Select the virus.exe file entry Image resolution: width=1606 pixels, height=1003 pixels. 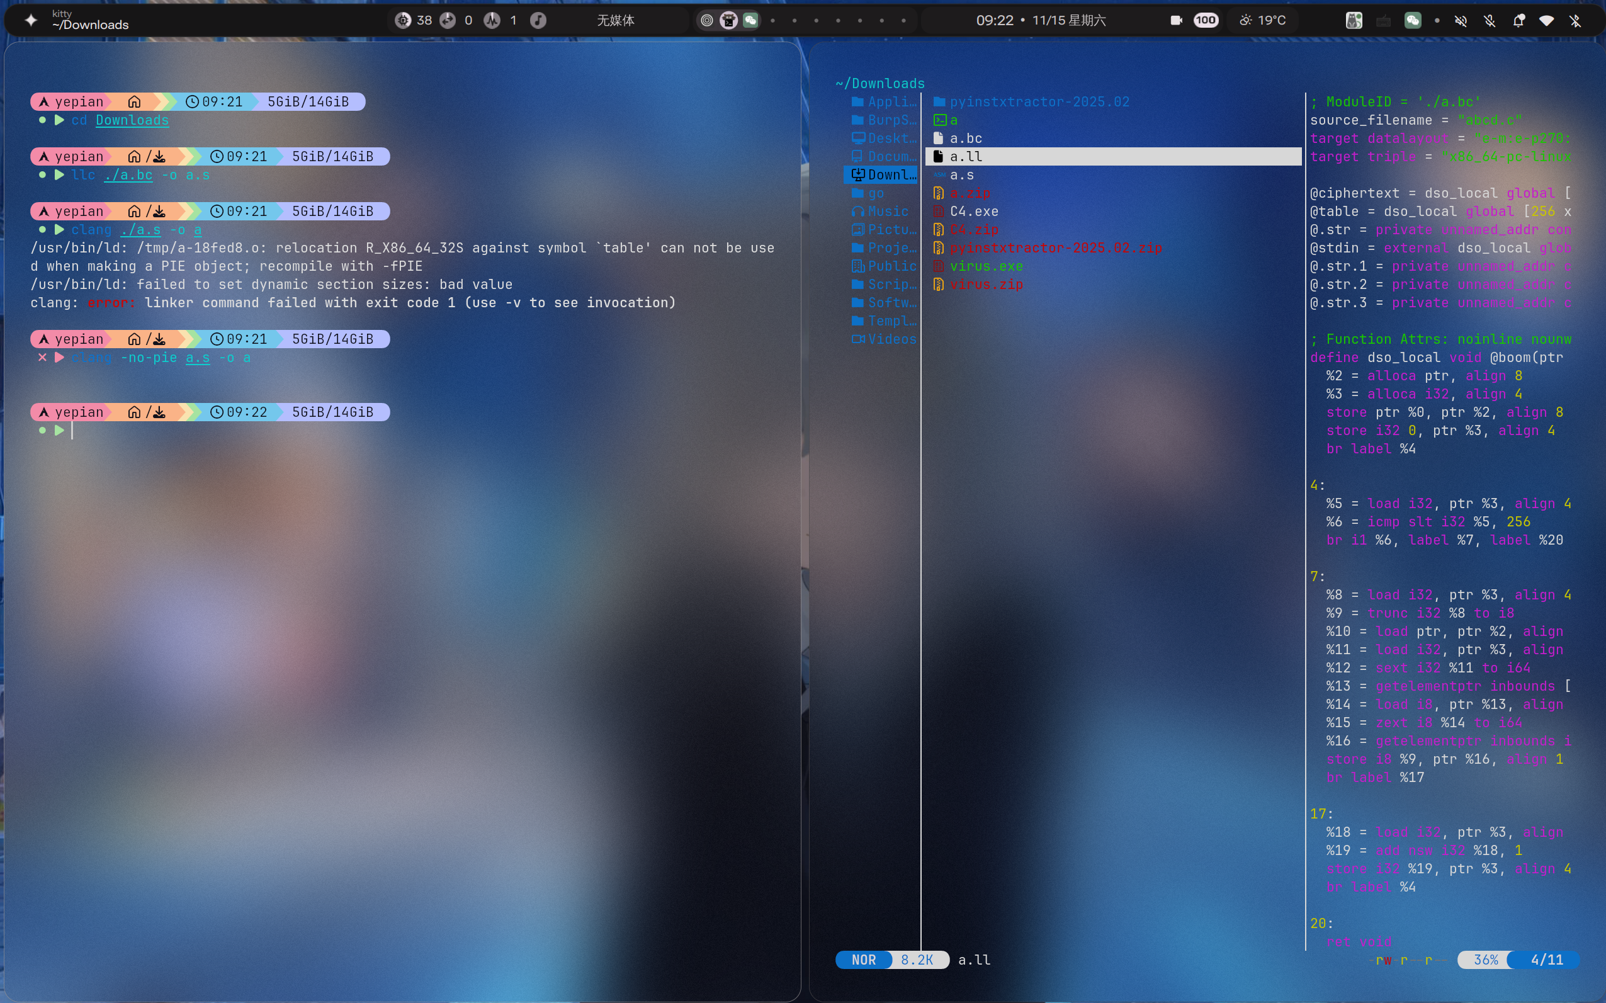[x=986, y=266]
